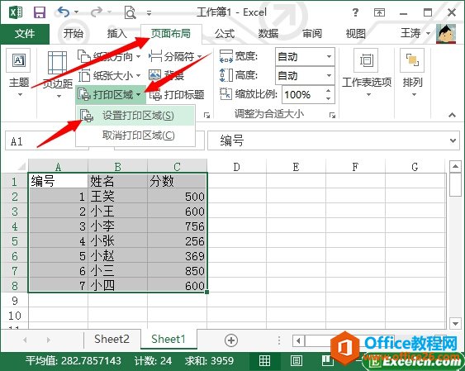Switch to Normal view in status bar
Screen dimensions: 465x371
click(264, 360)
